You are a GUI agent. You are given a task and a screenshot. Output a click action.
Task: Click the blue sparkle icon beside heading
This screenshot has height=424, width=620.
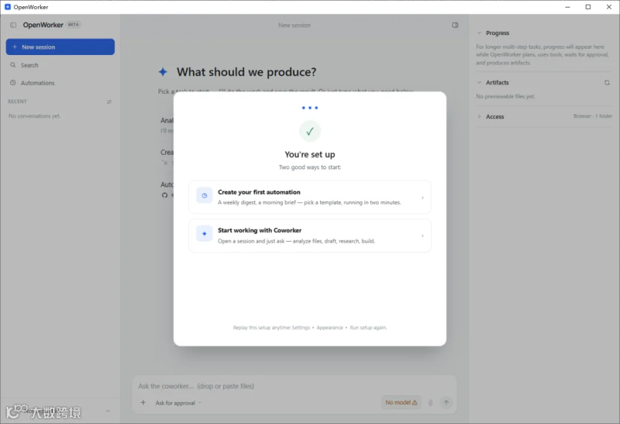163,72
